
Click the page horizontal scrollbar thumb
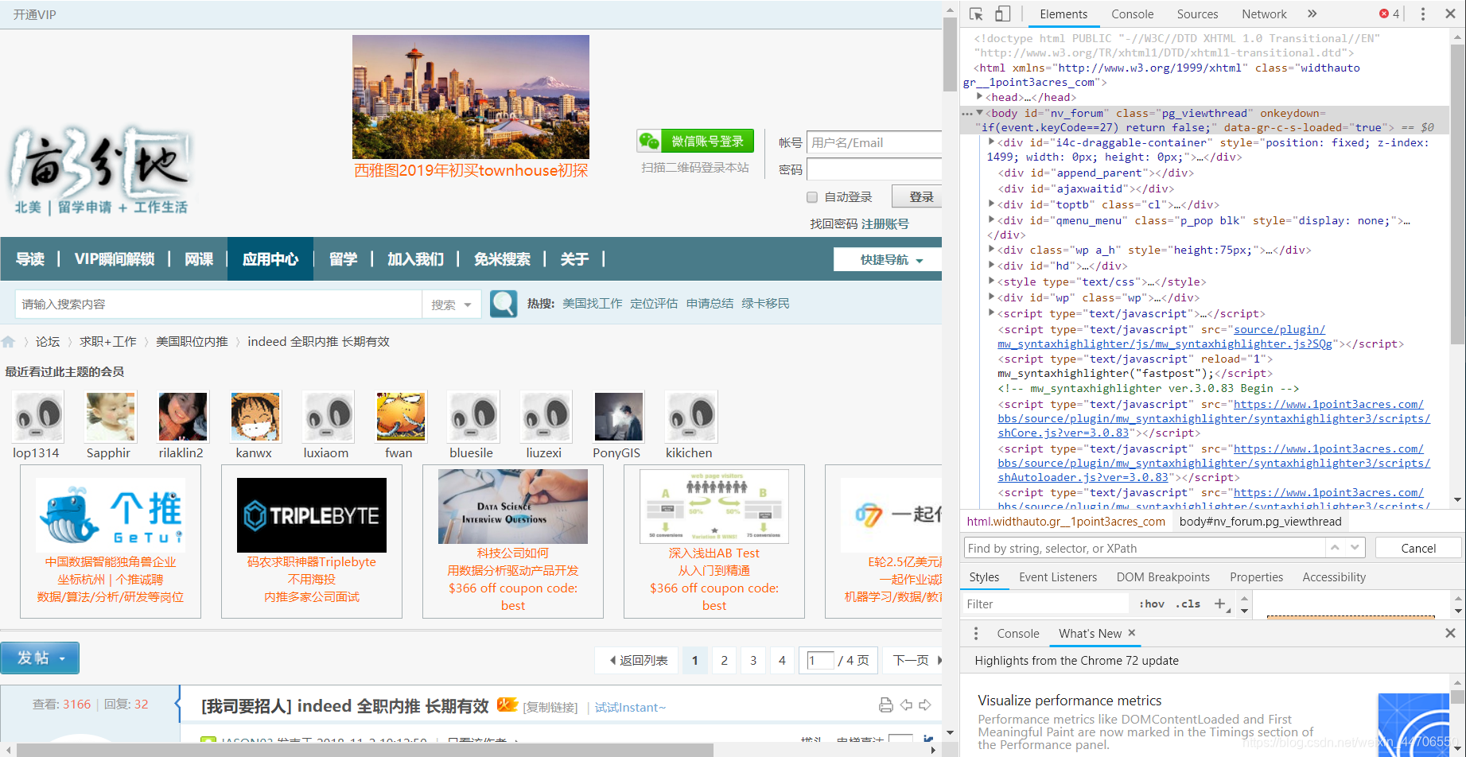coord(364,750)
